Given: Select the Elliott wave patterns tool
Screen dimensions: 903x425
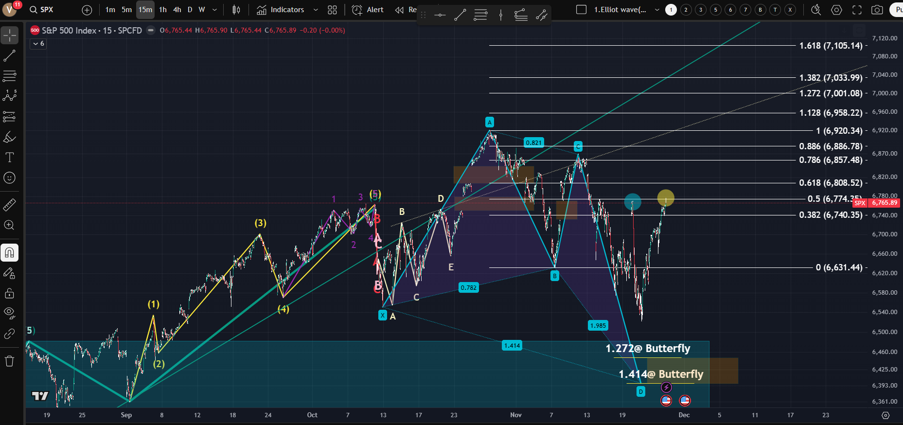Looking at the screenshot, I should 9,95.
